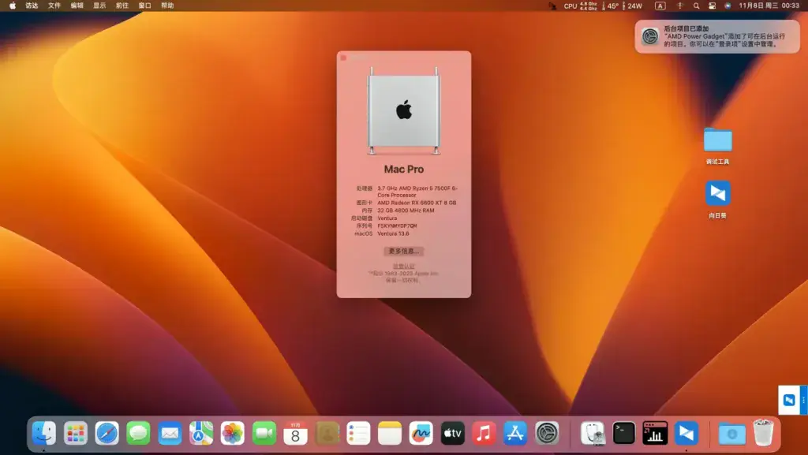Open the Apple menu
This screenshot has width=808, height=455.
pos(13,6)
